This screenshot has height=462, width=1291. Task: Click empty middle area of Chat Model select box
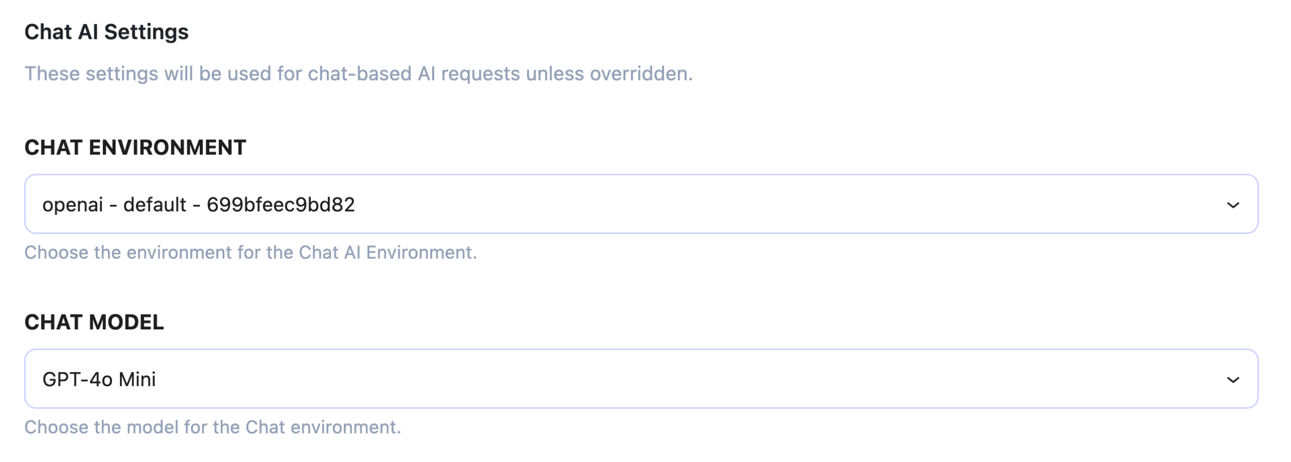[756, 378]
